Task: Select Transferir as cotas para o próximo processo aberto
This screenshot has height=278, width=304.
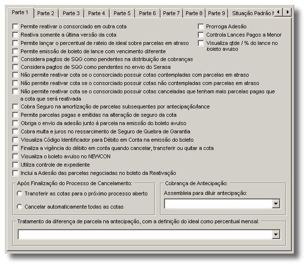Action: 20,193
